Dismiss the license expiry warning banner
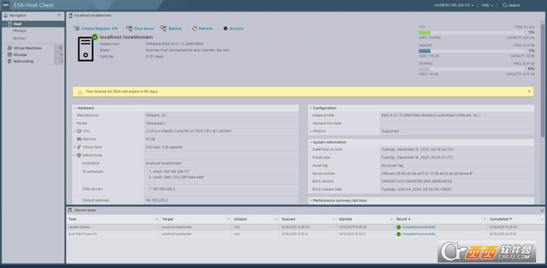 coord(529,91)
